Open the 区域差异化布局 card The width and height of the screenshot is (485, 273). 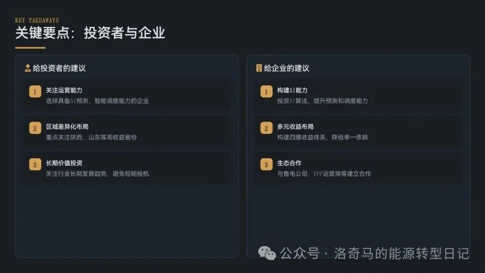(x=127, y=132)
